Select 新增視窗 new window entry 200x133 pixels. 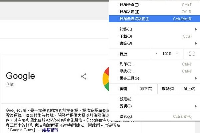coord(154,12)
